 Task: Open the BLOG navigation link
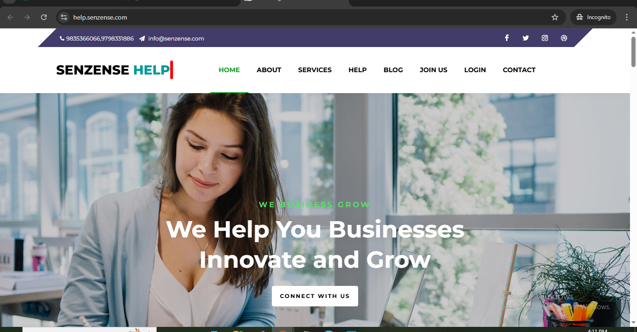[393, 70]
